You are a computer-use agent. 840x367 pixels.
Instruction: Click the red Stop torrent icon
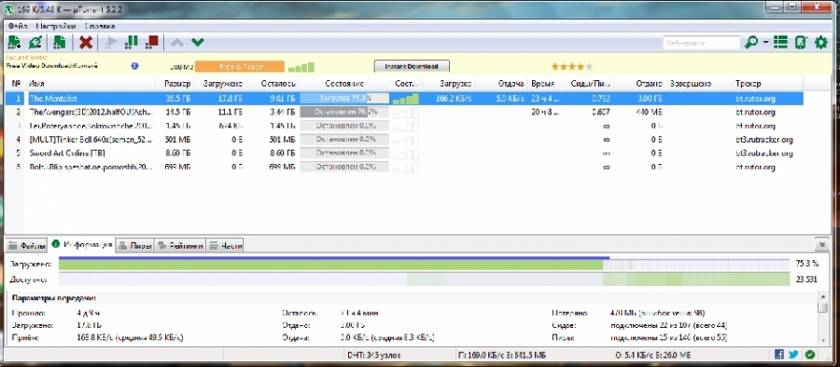point(151,42)
